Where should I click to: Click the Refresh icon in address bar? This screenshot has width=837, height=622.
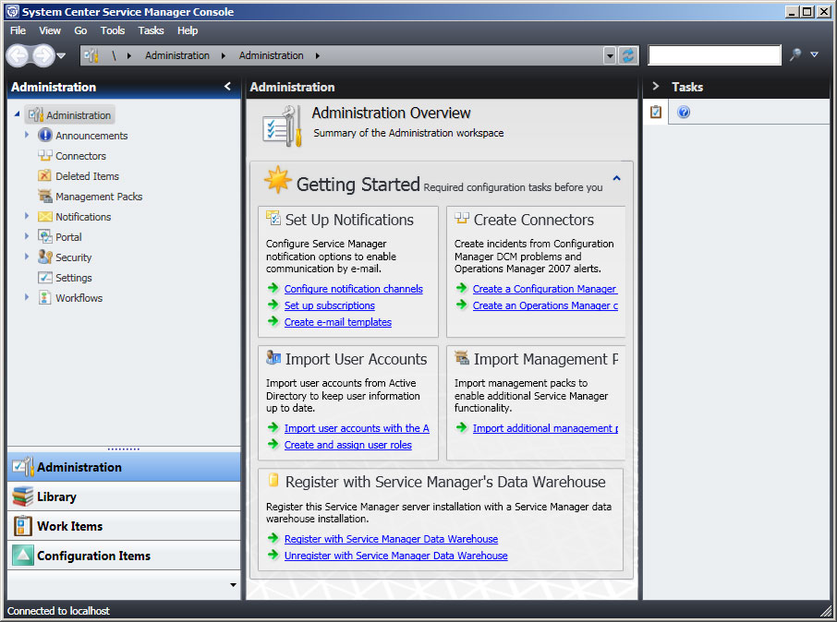[628, 55]
